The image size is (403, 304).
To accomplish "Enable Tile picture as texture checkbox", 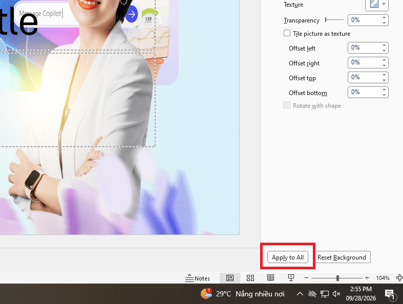I will click(x=287, y=33).
